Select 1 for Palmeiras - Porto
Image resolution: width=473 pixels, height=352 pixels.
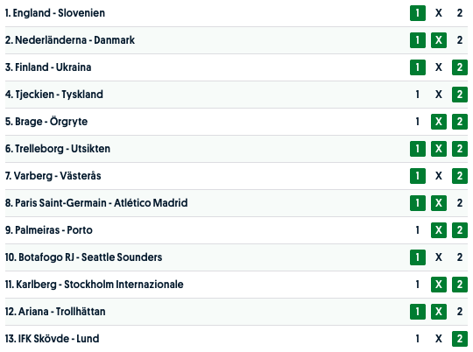(x=418, y=230)
